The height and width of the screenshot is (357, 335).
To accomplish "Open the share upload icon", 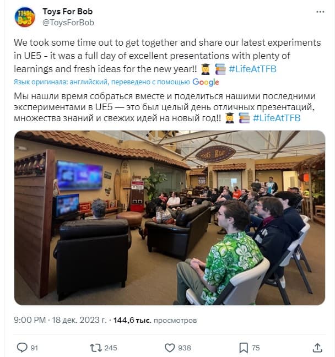I will (317, 348).
